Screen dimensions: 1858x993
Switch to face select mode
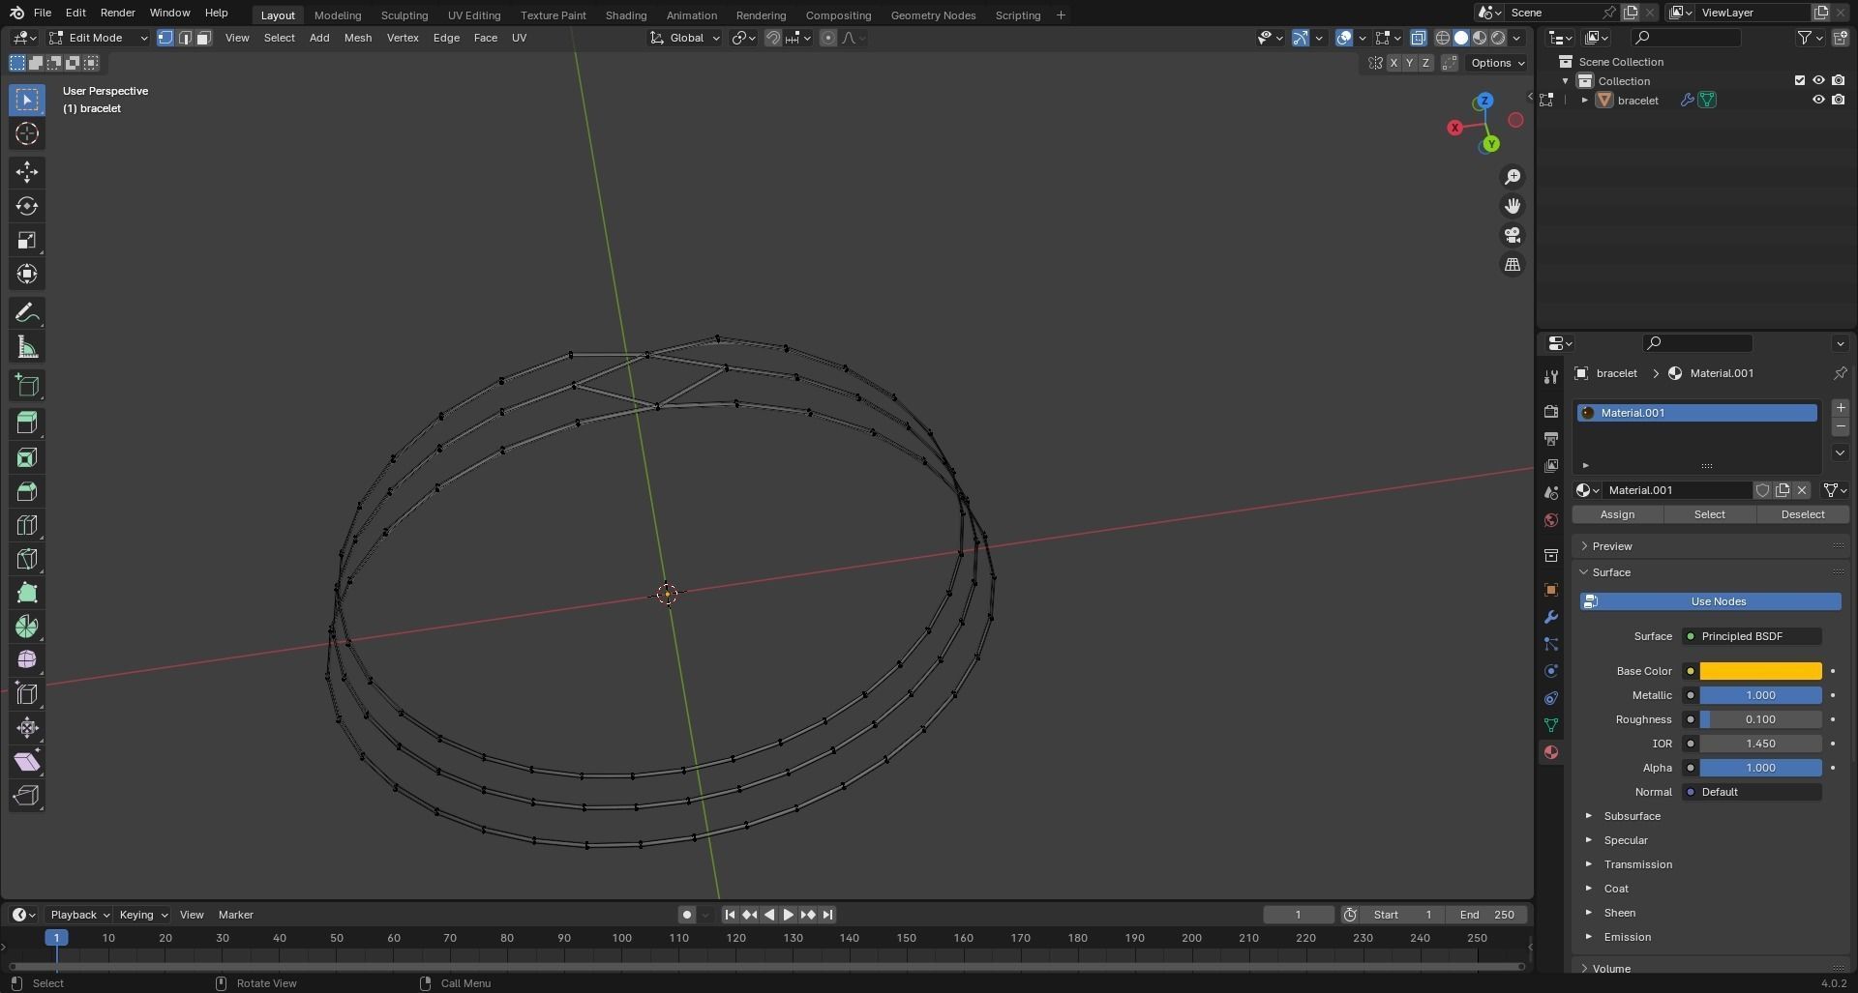pos(203,38)
